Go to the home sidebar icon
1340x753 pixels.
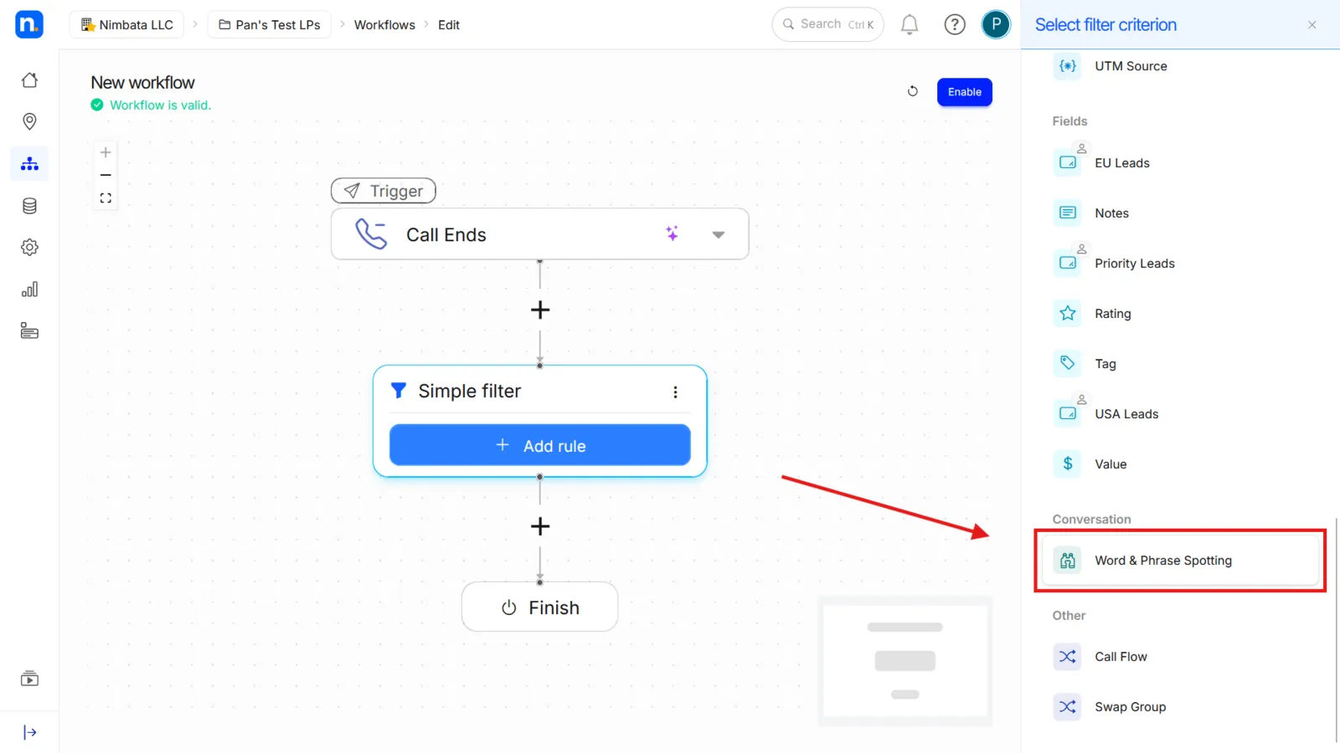29,80
